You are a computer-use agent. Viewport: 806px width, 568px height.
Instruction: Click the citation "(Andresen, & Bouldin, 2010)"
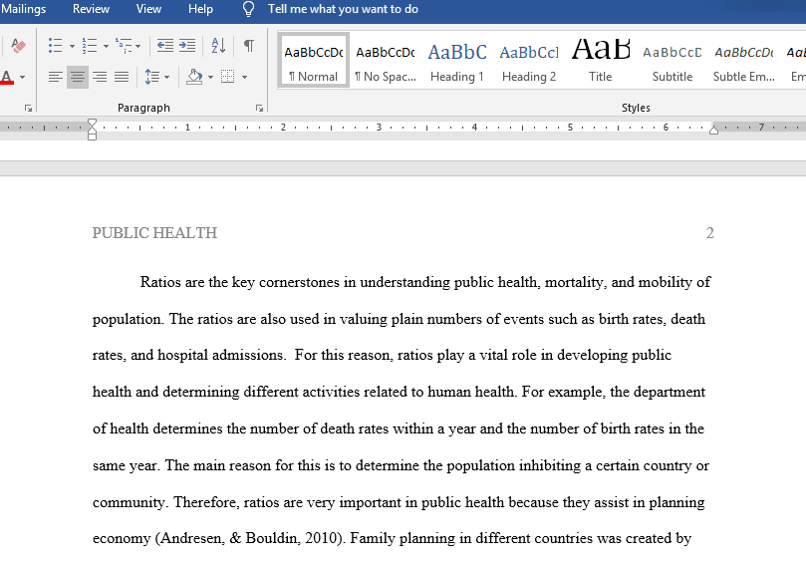250,538
